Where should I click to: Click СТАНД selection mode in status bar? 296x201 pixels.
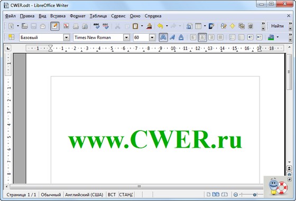click(x=126, y=195)
